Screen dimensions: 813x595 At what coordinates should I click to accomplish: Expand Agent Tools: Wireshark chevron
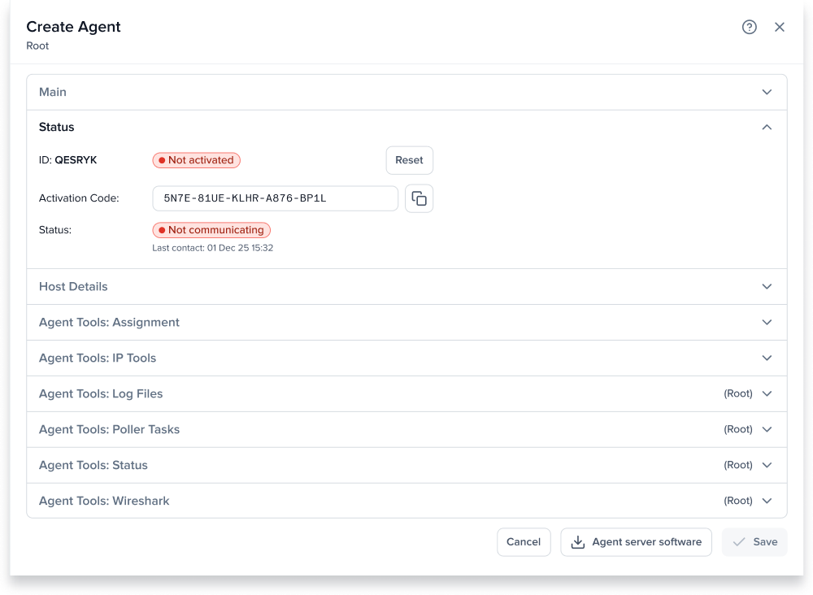point(767,502)
